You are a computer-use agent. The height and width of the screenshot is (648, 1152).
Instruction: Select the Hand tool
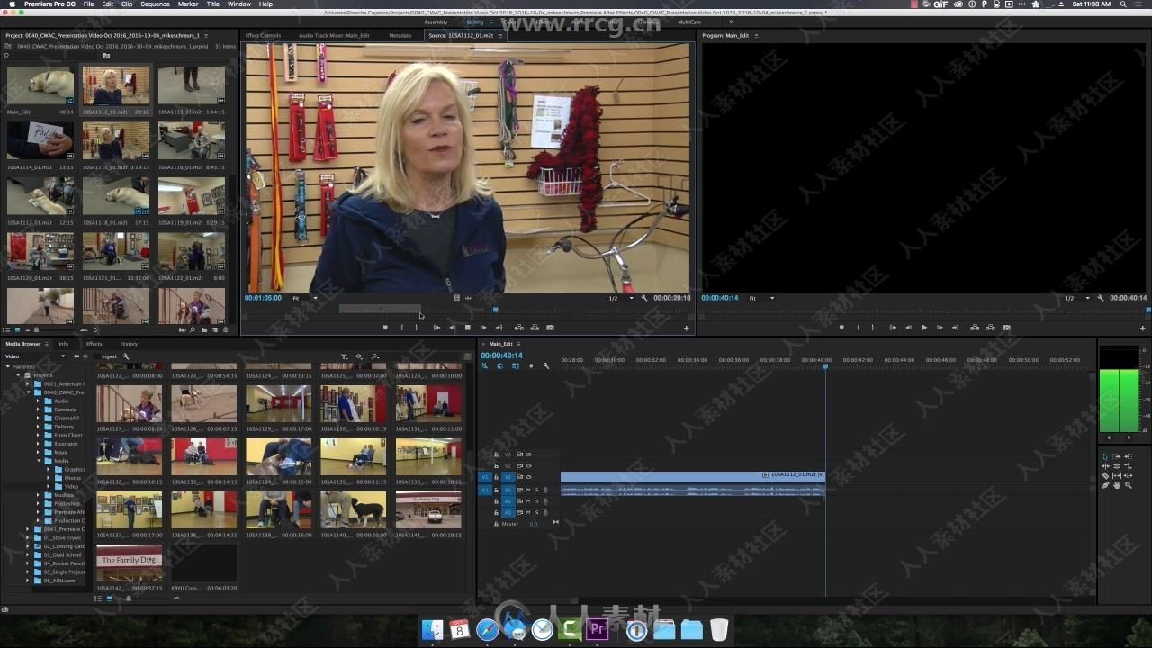pos(1117,485)
